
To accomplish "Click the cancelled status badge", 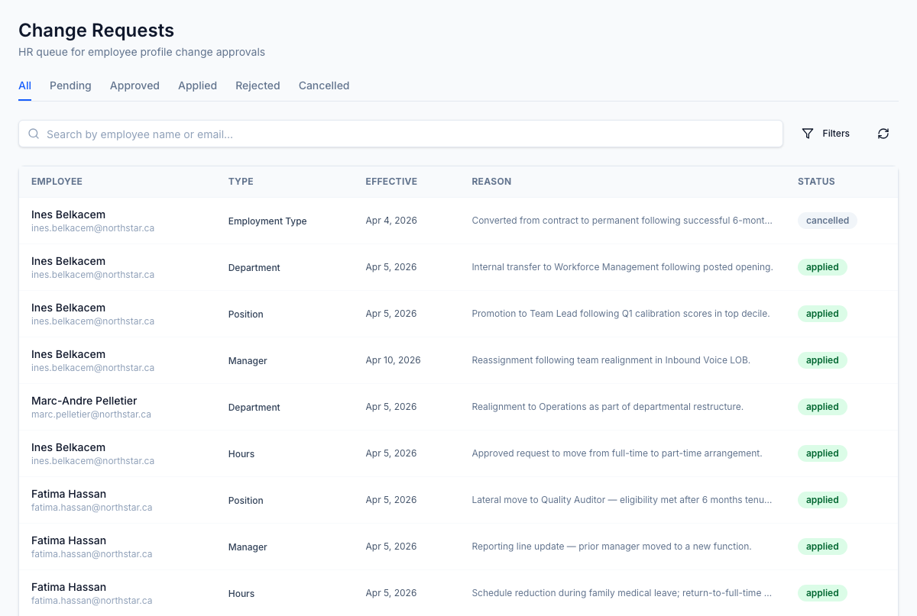I will (828, 221).
